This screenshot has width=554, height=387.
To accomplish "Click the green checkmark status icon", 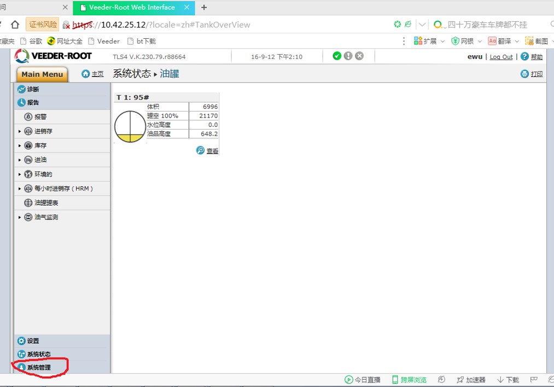I will pyautogui.click(x=337, y=56).
